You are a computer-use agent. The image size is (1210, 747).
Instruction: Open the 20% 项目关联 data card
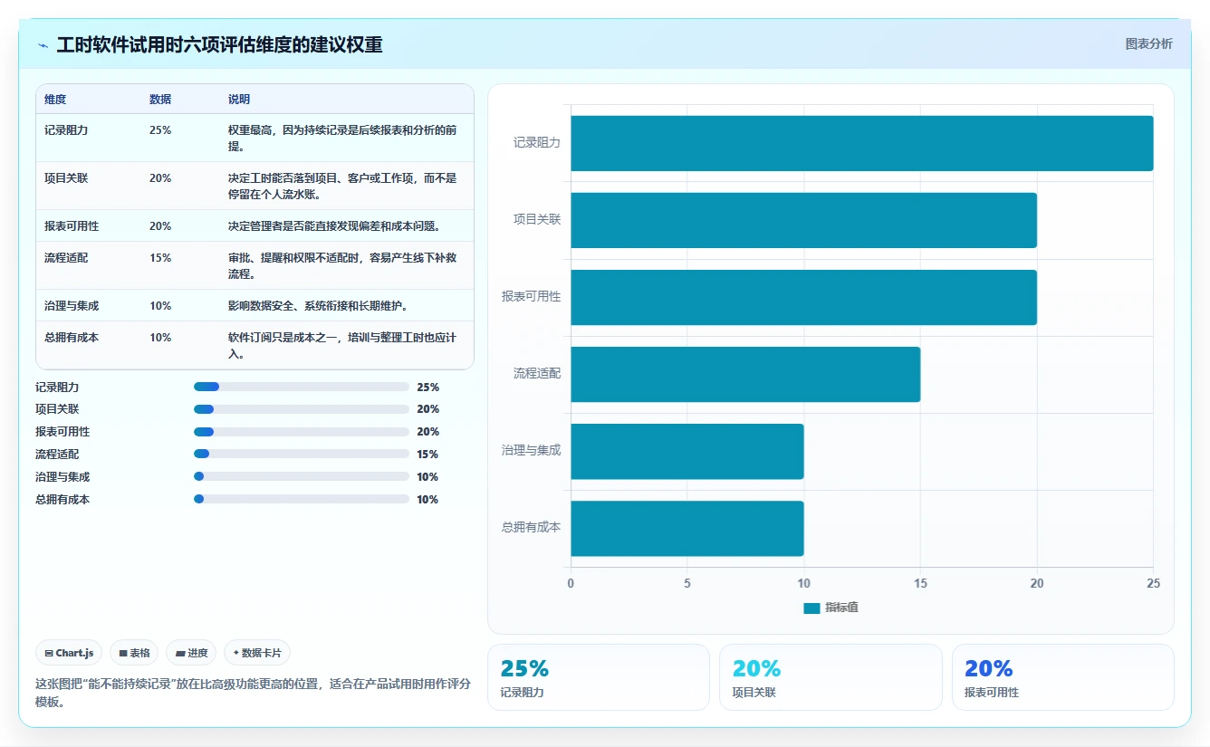click(x=831, y=677)
